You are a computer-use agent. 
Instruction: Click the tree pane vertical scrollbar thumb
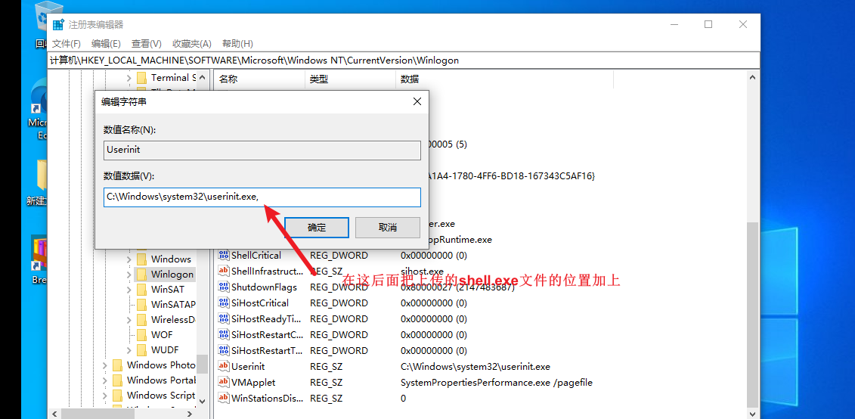pyautogui.click(x=203, y=365)
